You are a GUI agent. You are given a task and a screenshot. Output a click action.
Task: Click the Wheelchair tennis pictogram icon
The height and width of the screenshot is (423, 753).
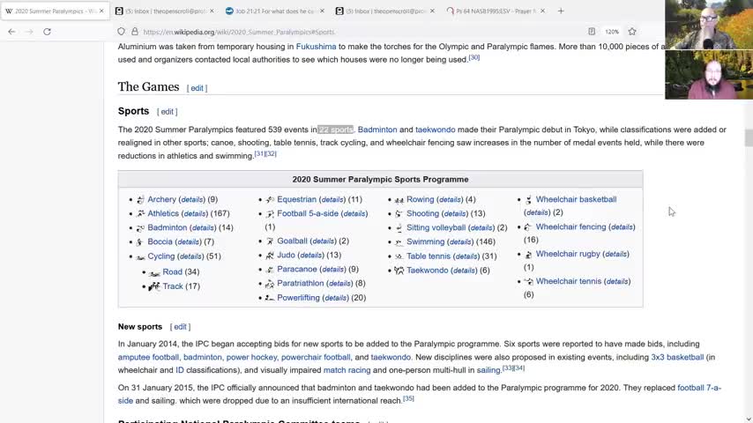[529, 281]
